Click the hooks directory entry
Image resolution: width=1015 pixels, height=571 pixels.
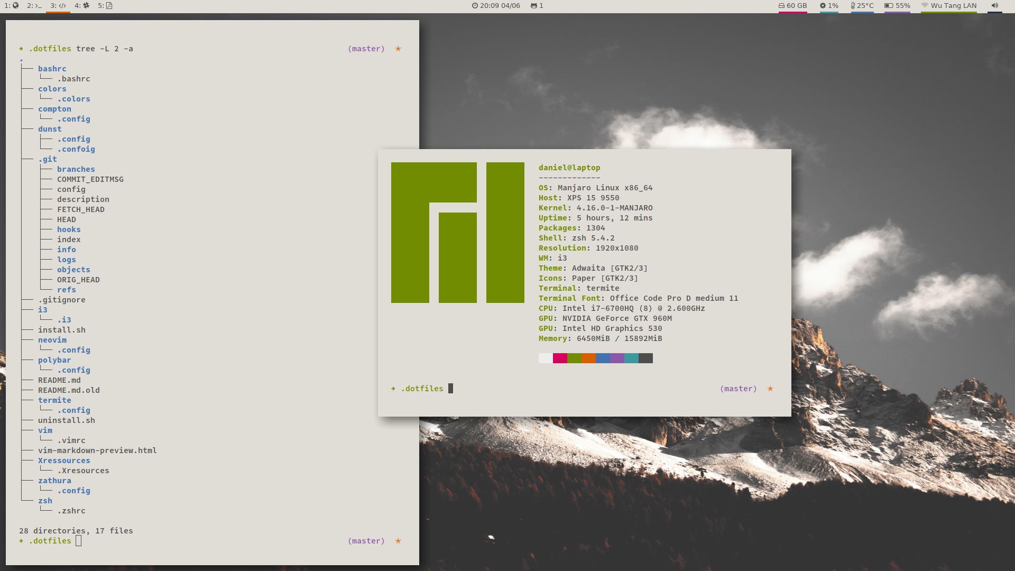[69, 229]
